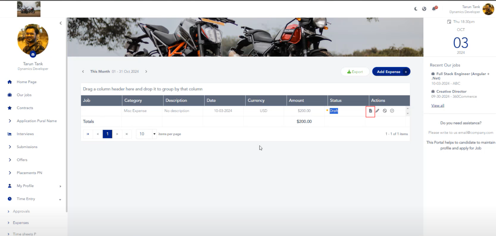Collapse the Time Entry submenu arrow
496x236 pixels.
(60, 199)
